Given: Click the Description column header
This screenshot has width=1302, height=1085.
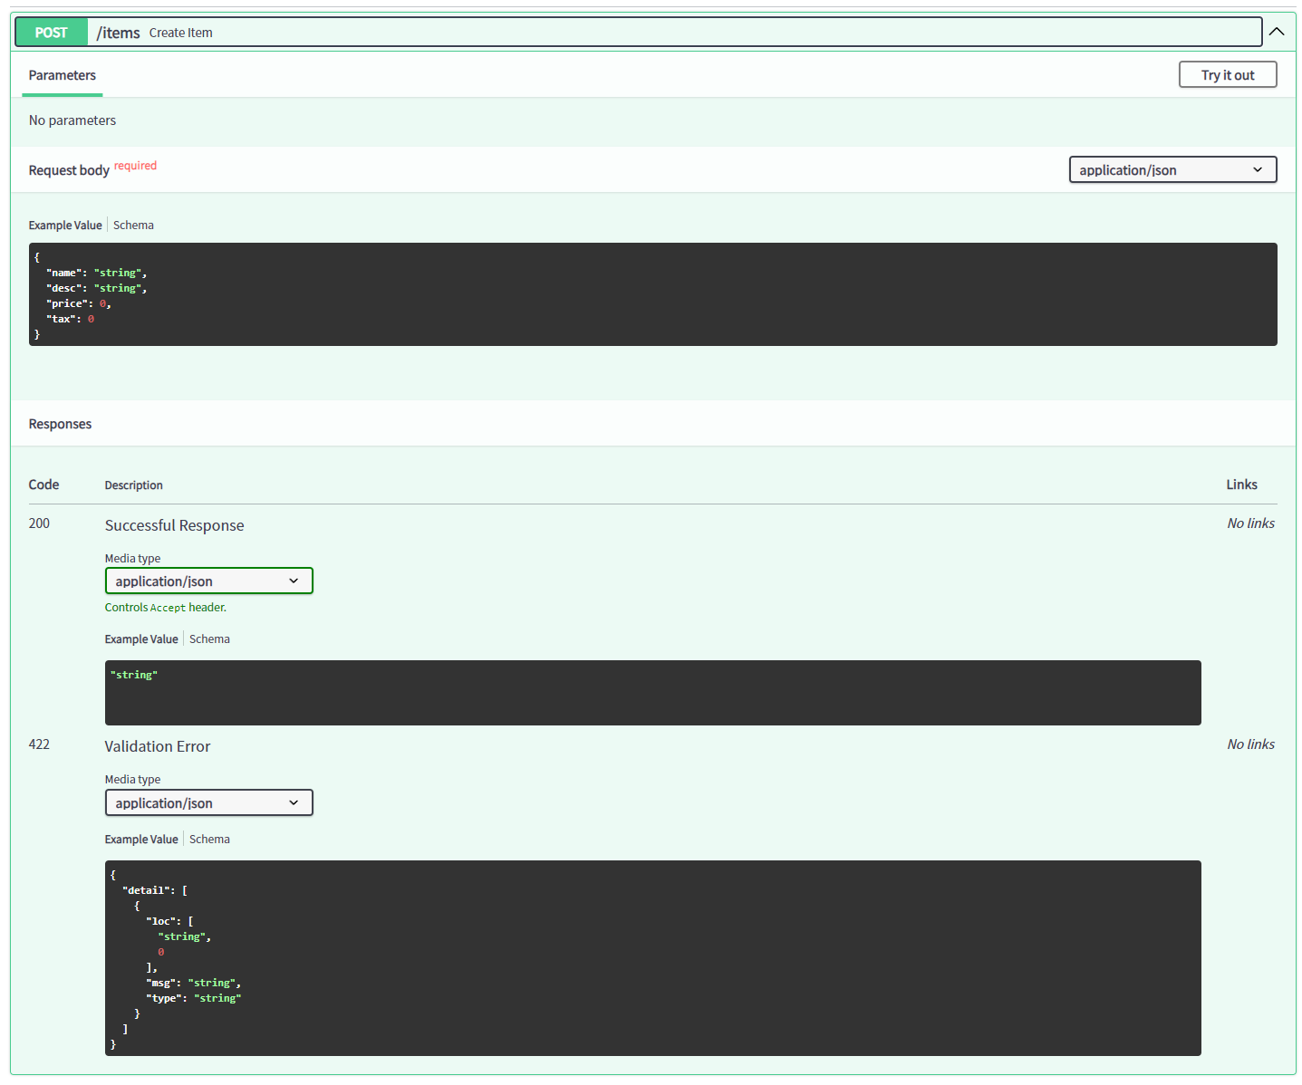Looking at the screenshot, I should [133, 485].
